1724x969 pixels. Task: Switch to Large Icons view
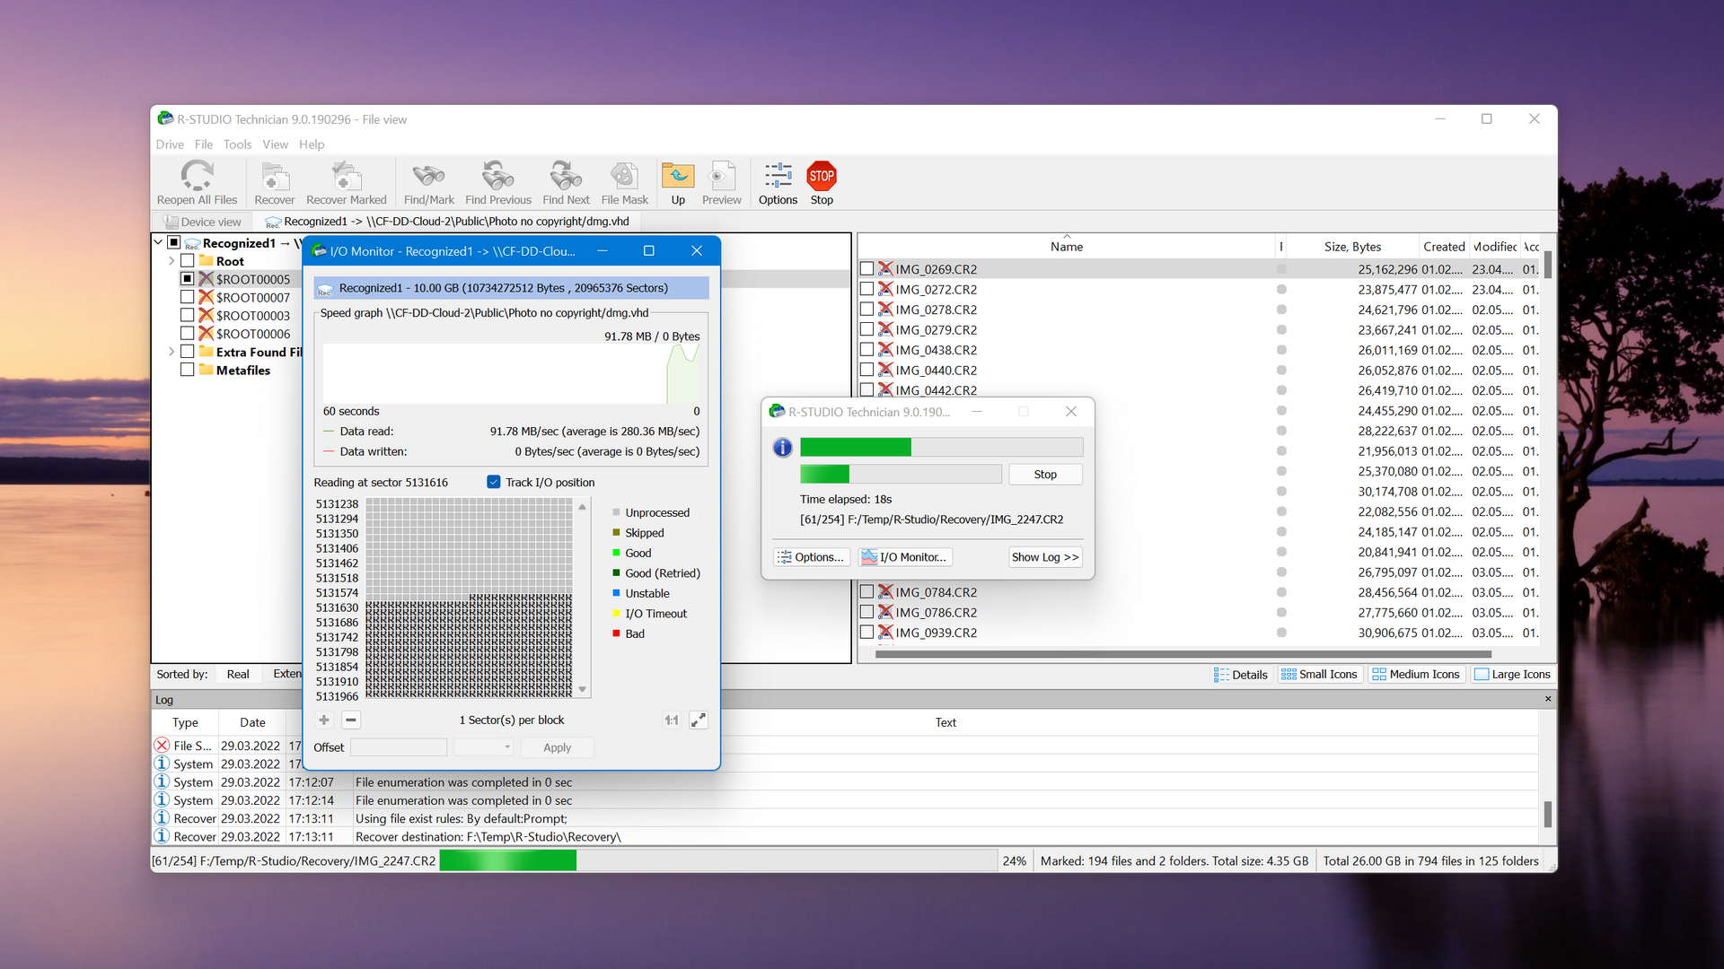point(1512,675)
